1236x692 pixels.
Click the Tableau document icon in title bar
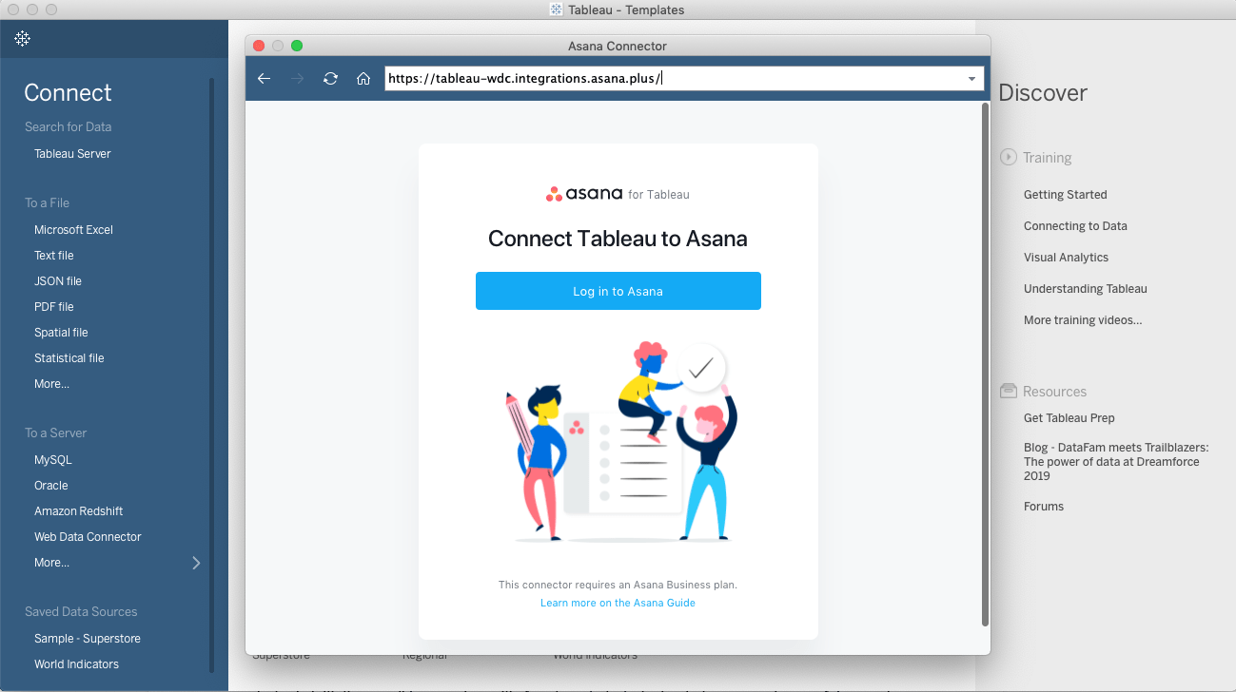click(x=556, y=10)
